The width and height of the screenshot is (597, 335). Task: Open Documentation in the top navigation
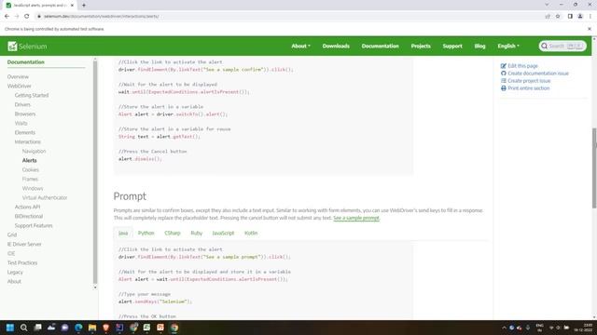(380, 46)
